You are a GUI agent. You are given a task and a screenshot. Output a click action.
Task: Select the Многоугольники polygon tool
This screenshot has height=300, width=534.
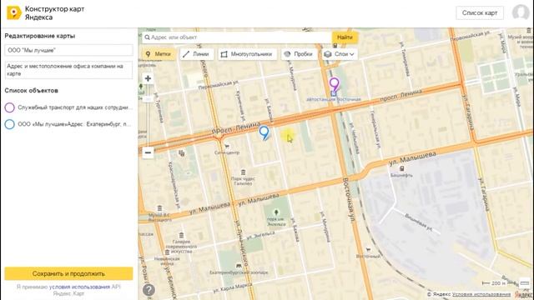click(247, 54)
